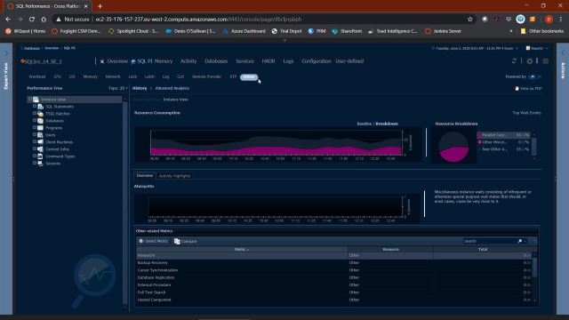Screen dimensions: 569x320
Task: Expand the SQL Statements node
Action: coord(35,107)
